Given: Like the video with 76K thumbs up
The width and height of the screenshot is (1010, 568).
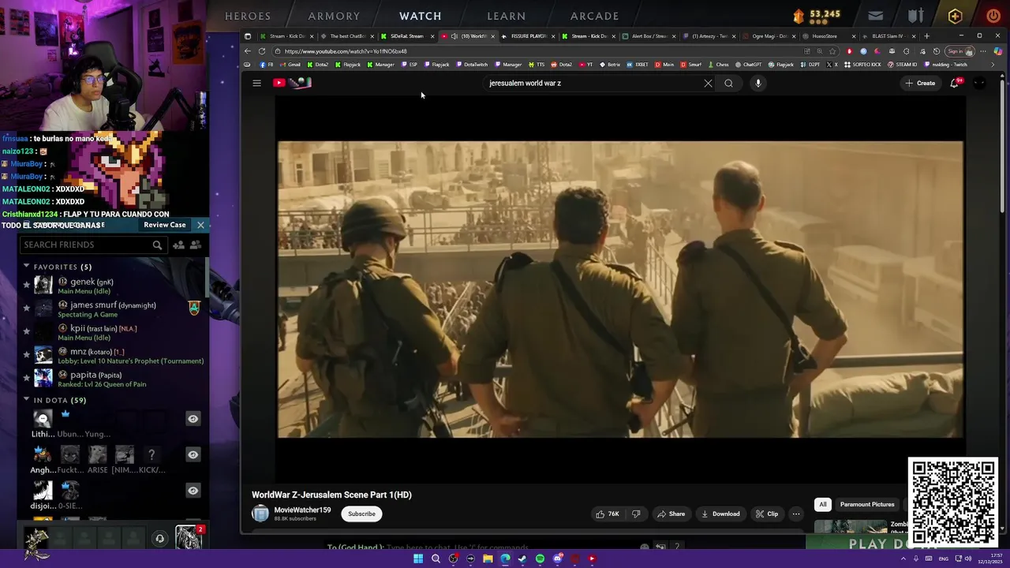Looking at the screenshot, I should [608, 514].
